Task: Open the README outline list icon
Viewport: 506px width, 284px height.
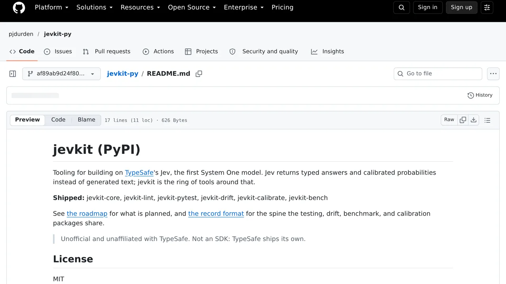Action: click(487, 120)
